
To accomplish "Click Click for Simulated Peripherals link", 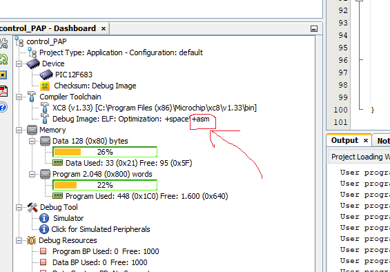I will point(101,229).
